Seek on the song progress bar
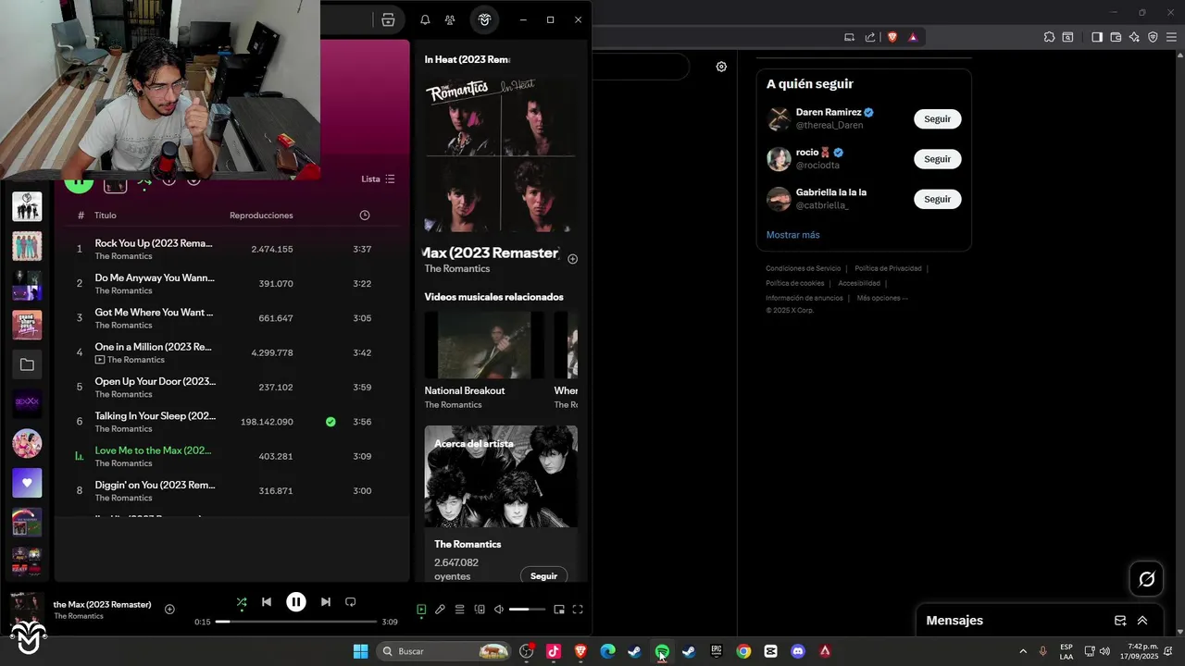 [x=296, y=622]
